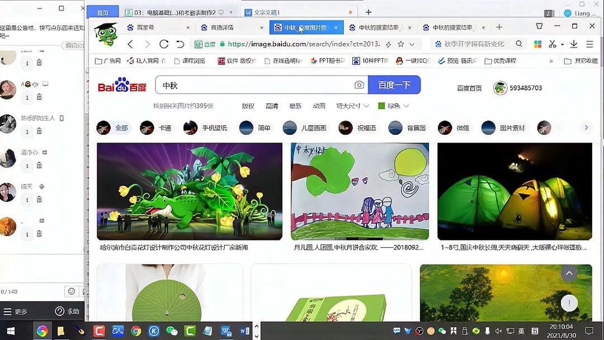Open downloads via the toolbar download arrow icon
Screen dimensions: 604x340
pos(573,44)
